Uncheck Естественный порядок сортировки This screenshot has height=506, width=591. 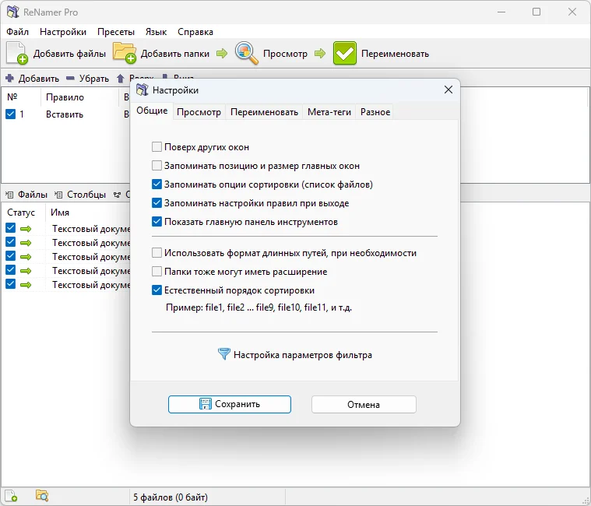[x=157, y=290]
